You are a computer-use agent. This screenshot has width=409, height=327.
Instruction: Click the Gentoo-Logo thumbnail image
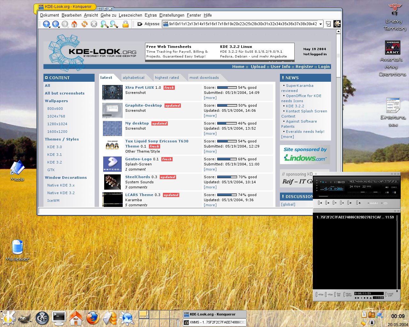[x=112, y=164]
